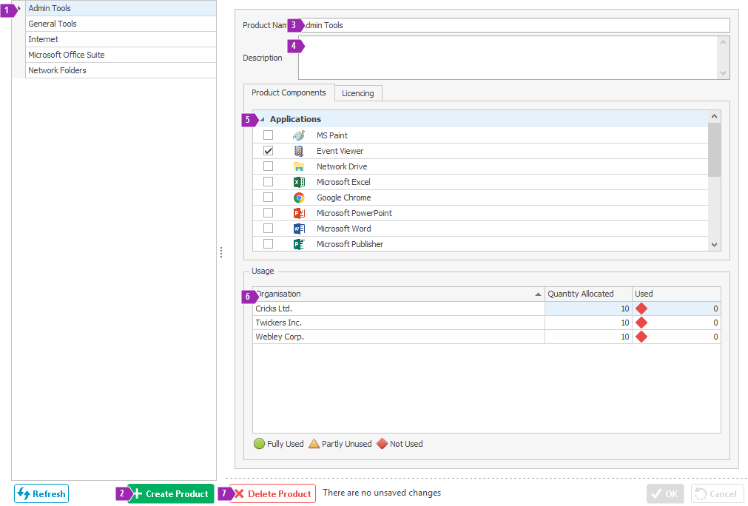
Task: Click the Create Product button
Action: (171, 493)
